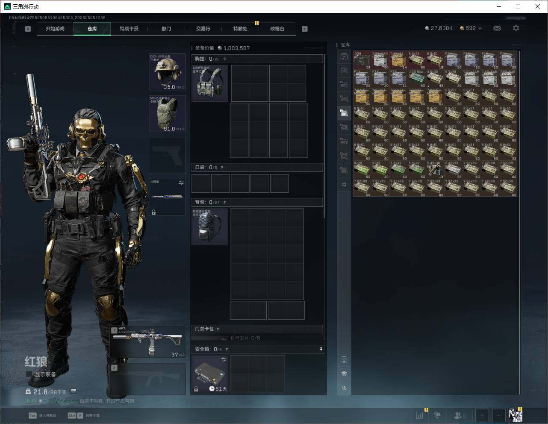Click the weight details list icon
Screen dimensions: 548x424
(74, 391)
